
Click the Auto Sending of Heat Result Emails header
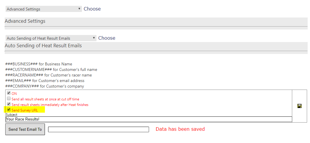[43, 46]
